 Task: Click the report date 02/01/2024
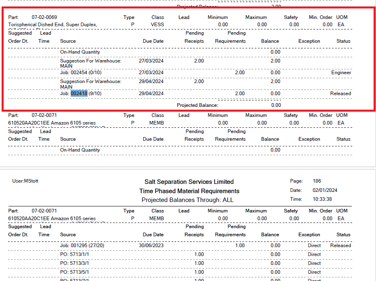pos(325,190)
